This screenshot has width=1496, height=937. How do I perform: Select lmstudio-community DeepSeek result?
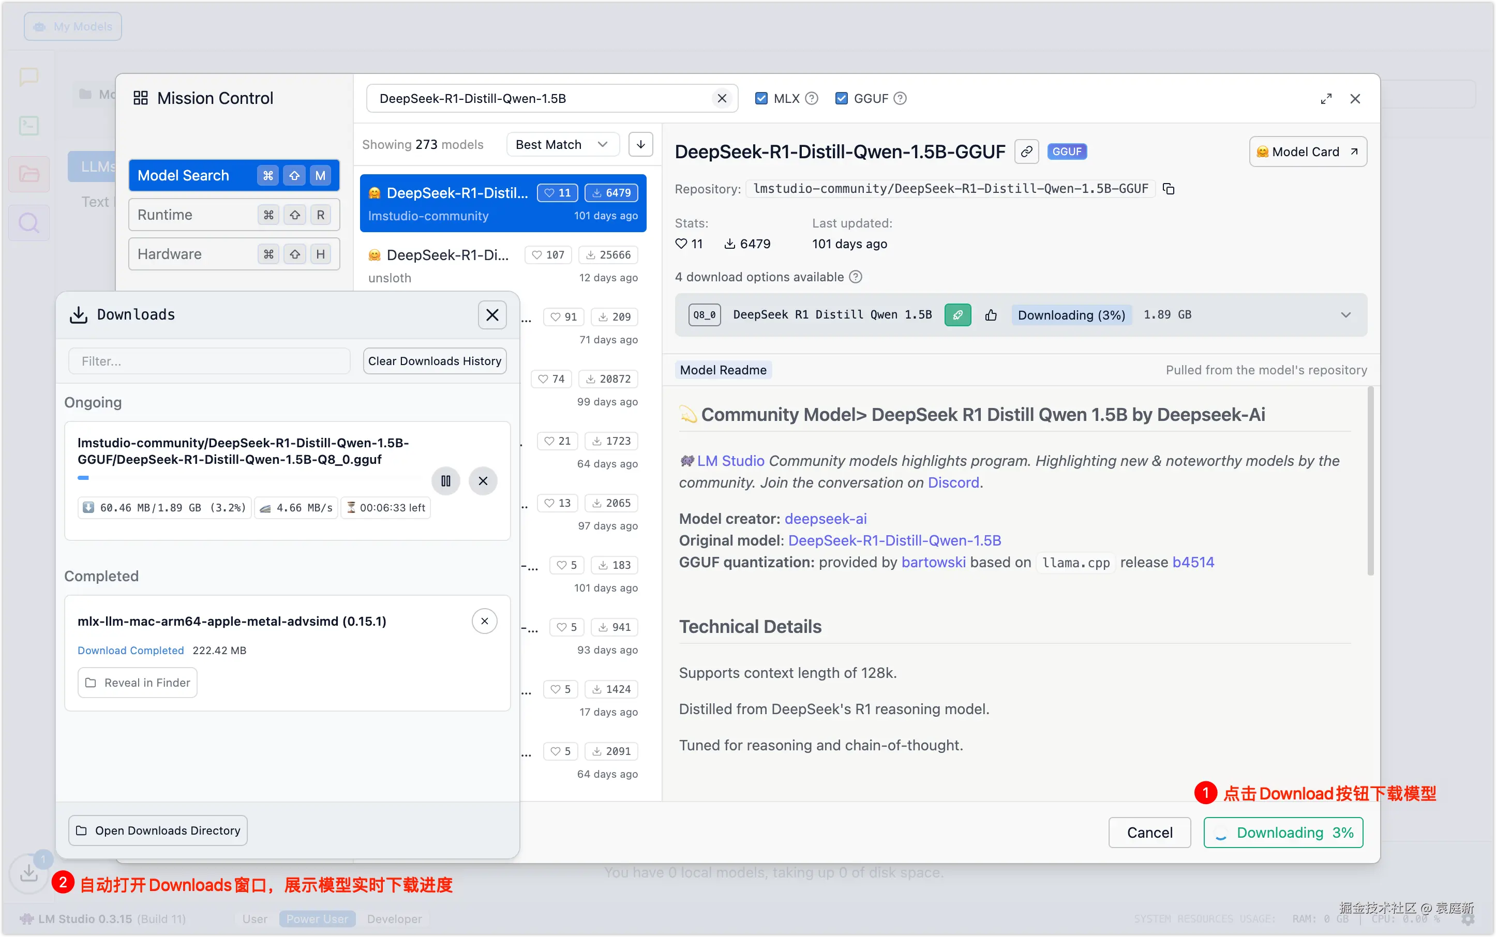coord(503,204)
